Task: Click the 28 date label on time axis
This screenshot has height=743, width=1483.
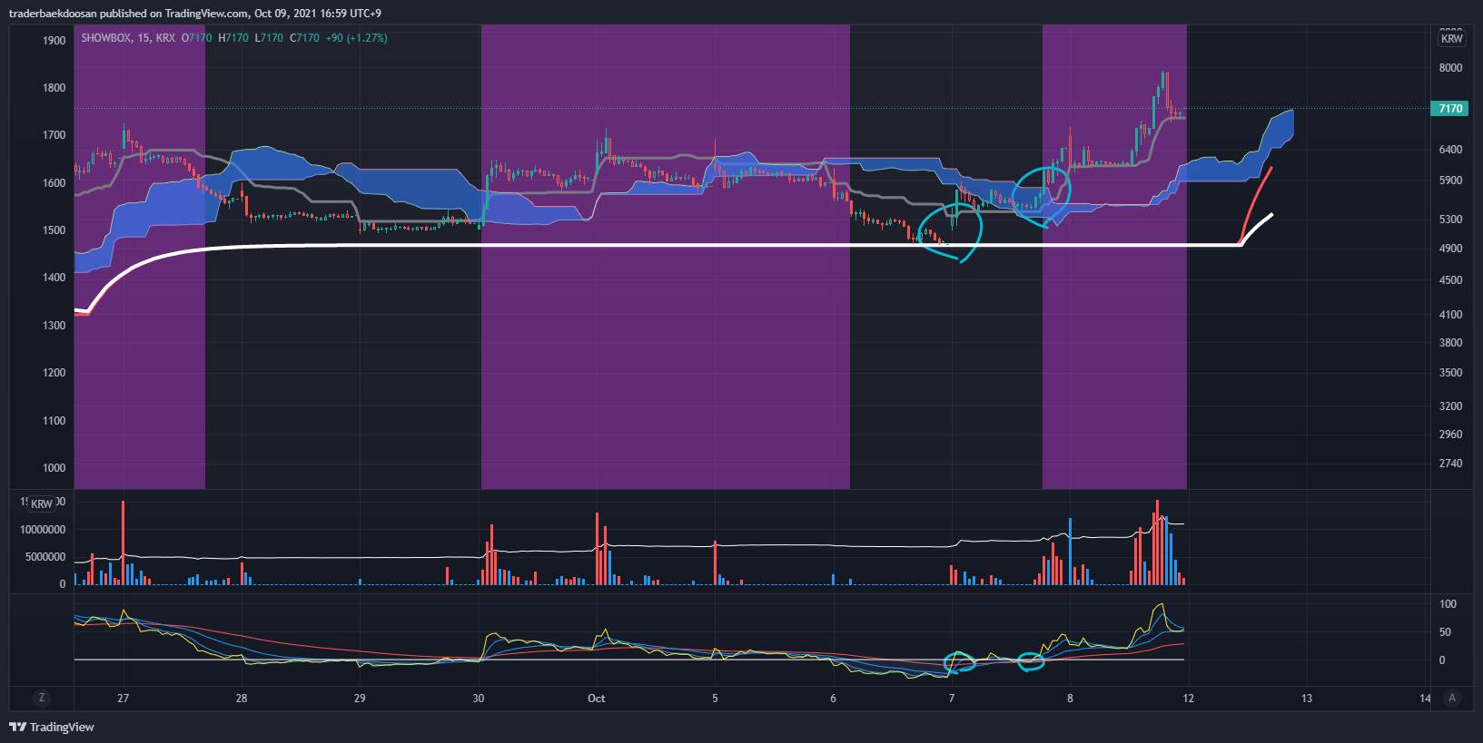Action: pyautogui.click(x=242, y=698)
